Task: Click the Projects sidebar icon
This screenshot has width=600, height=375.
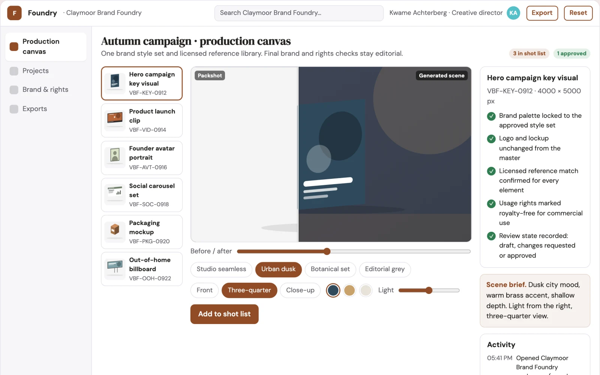Action: click(14, 71)
